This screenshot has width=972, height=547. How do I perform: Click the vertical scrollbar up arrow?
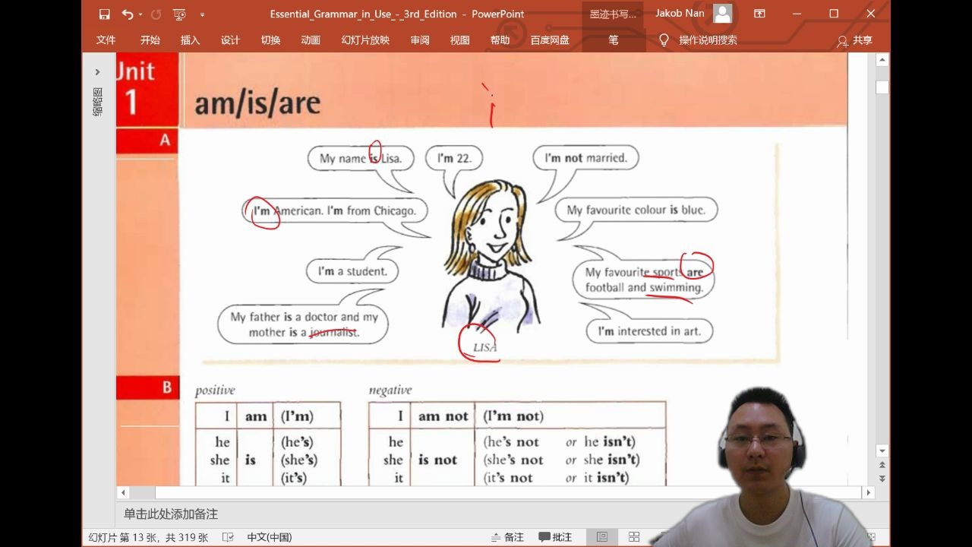click(882, 60)
